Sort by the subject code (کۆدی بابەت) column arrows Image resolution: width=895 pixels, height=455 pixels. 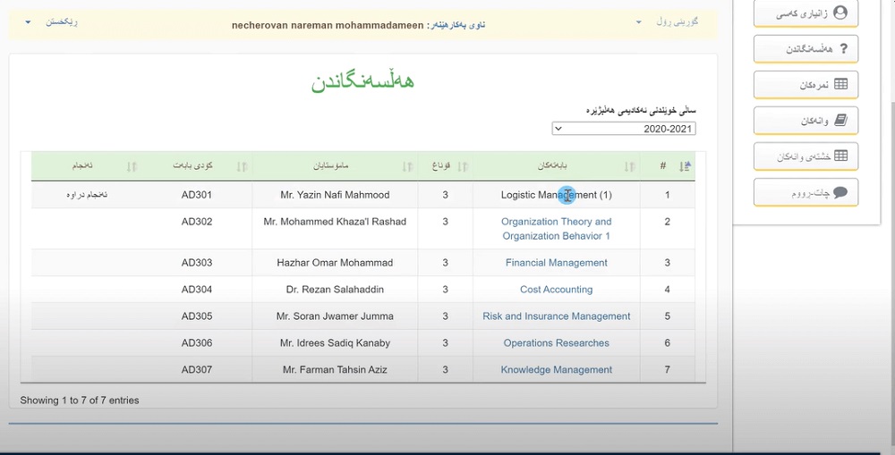242,166
